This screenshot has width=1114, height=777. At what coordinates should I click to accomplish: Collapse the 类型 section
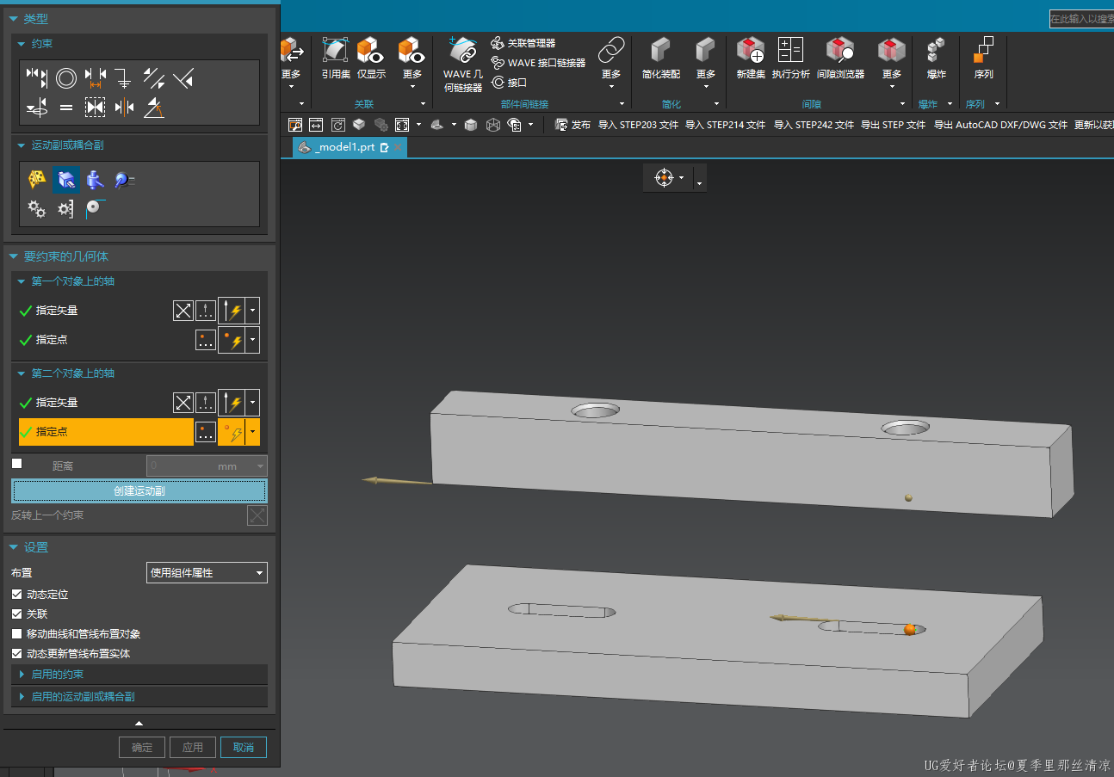(14, 18)
